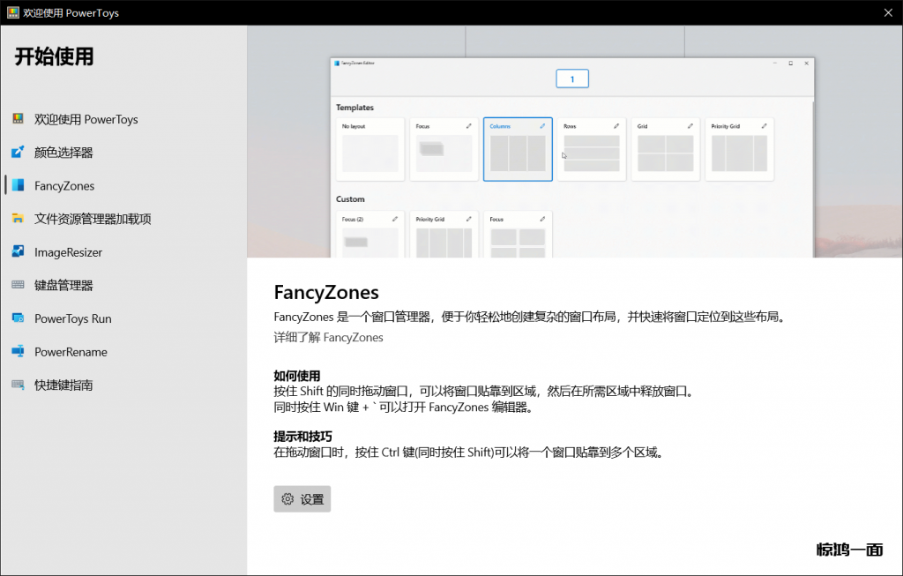Click the ImageResizer icon in sidebar
This screenshot has width=903, height=576.
click(x=18, y=252)
